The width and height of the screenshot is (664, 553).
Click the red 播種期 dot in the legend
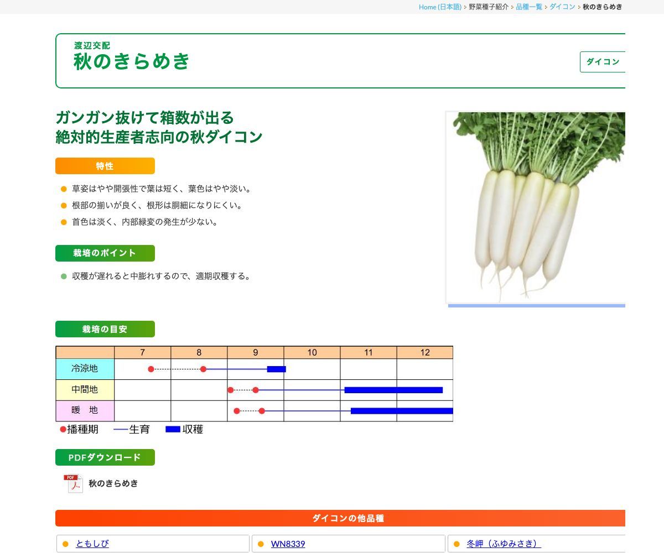point(61,429)
